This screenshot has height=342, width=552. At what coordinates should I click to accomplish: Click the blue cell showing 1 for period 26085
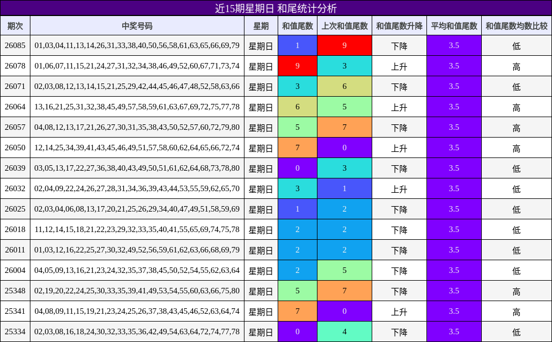click(x=296, y=45)
